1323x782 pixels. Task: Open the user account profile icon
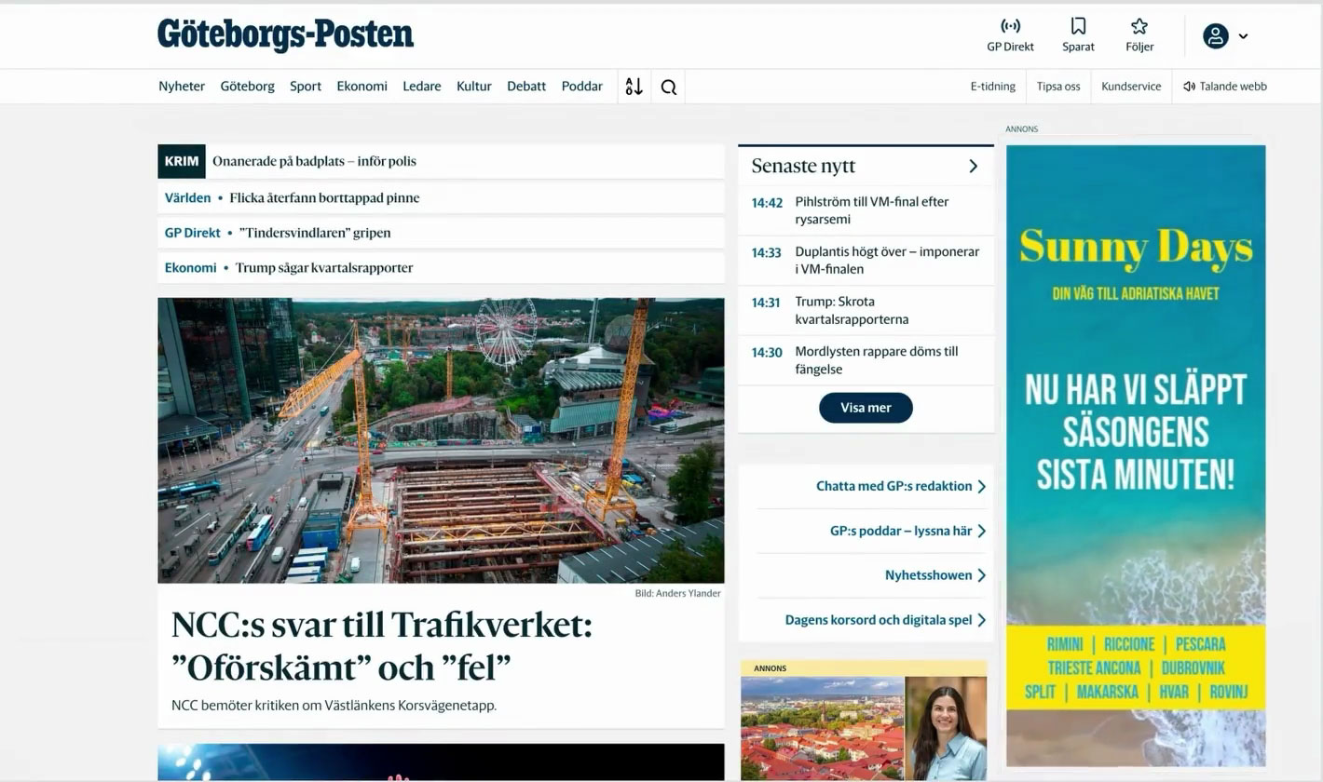(1215, 36)
